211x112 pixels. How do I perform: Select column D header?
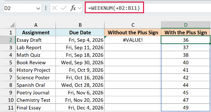[x=186, y=25]
